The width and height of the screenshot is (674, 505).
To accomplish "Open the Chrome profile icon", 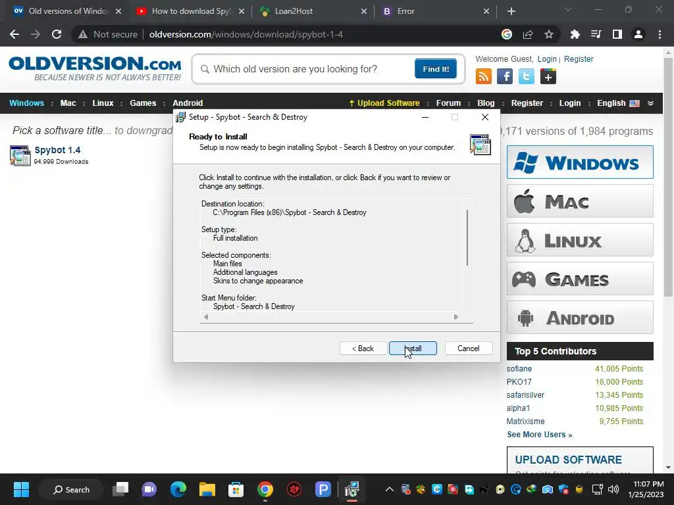I will 638,34.
